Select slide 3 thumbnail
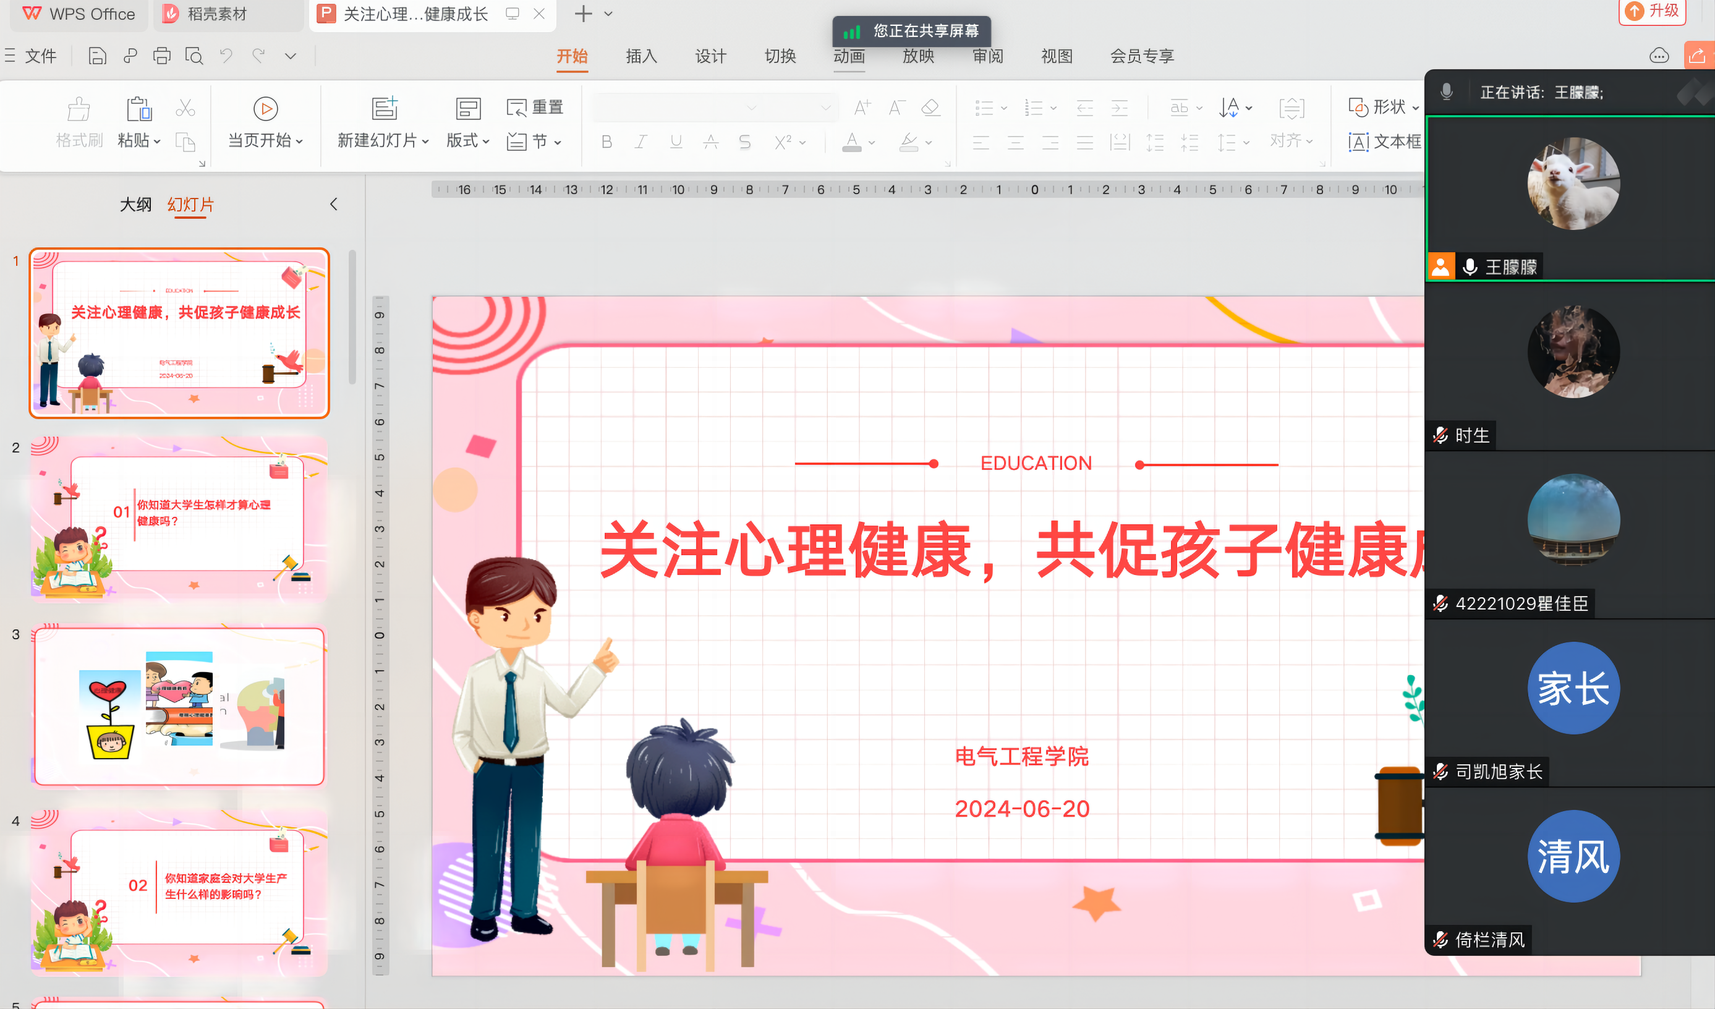Image resolution: width=1715 pixels, height=1009 pixels. click(x=179, y=705)
